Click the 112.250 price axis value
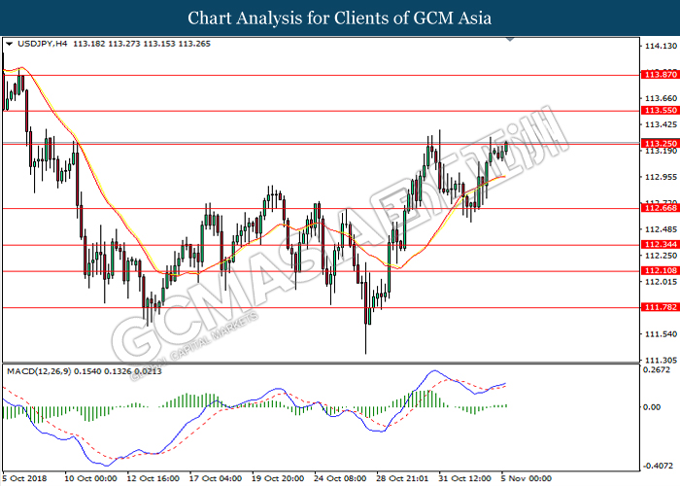680x486 pixels. click(661, 256)
